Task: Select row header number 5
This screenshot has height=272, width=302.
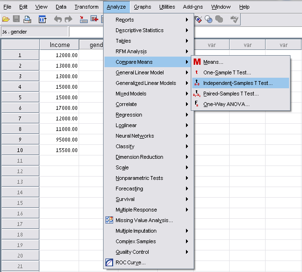Action: [20, 97]
